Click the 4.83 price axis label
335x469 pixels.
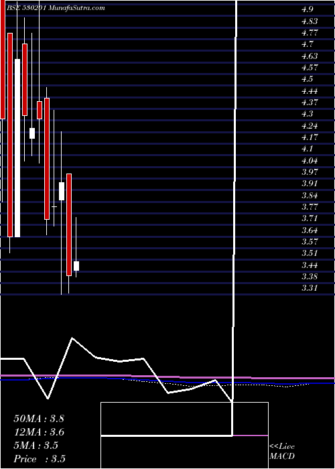[x=310, y=21]
